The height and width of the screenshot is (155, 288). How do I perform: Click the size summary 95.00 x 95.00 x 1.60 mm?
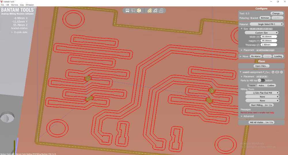coord(261,29)
